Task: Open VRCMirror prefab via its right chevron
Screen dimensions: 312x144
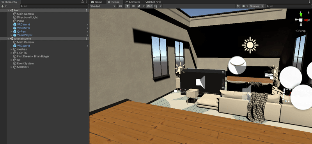Action: 87,28
